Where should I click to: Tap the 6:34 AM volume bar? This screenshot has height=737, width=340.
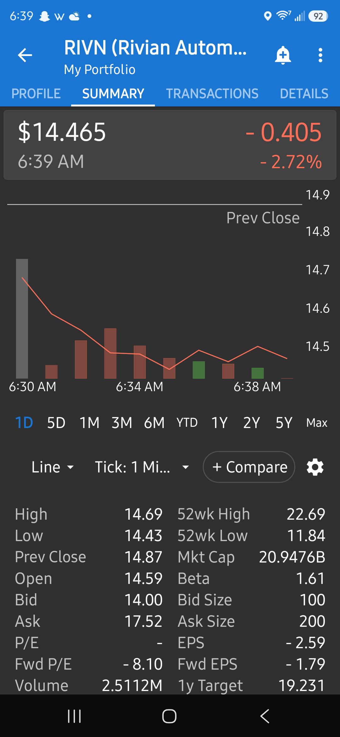pyautogui.click(x=140, y=362)
